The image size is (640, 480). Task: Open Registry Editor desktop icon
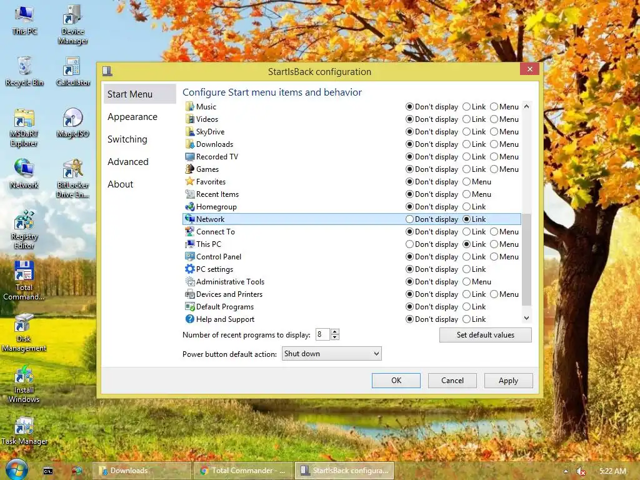(24, 230)
